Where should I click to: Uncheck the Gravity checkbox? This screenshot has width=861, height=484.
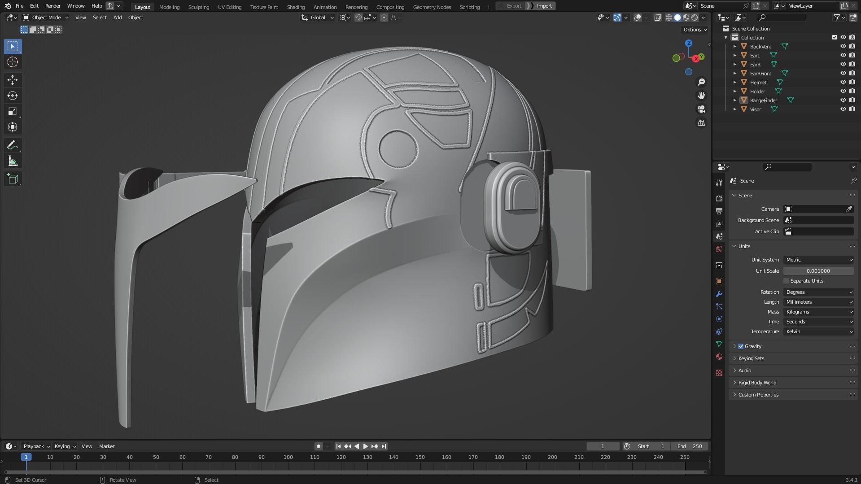pyautogui.click(x=741, y=346)
